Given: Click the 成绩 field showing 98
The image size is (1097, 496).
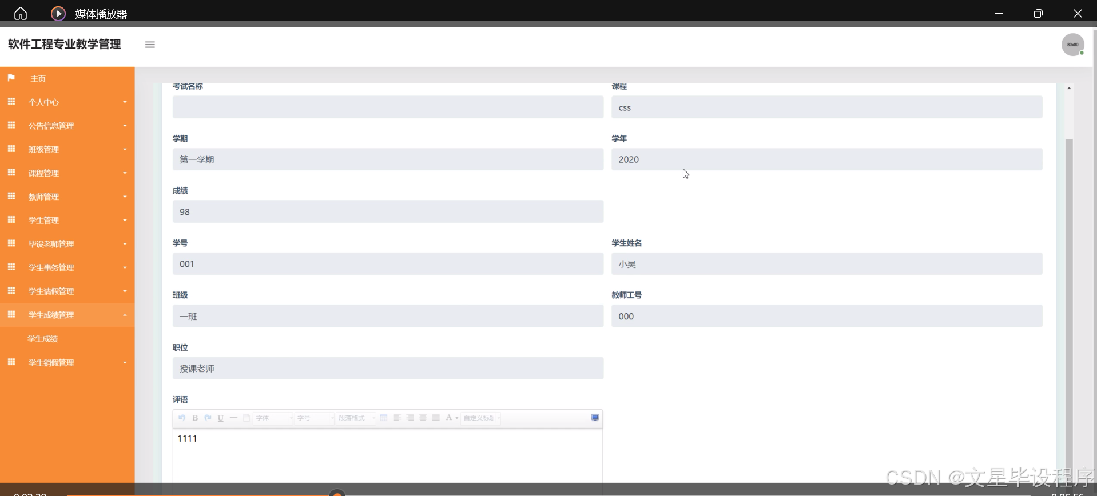Looking at the screenshot, I should pos(388,211).
